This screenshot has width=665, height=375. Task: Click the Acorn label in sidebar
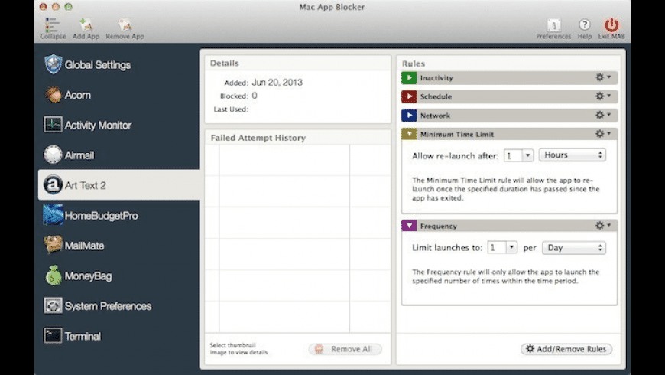click(x=78, y=95)
